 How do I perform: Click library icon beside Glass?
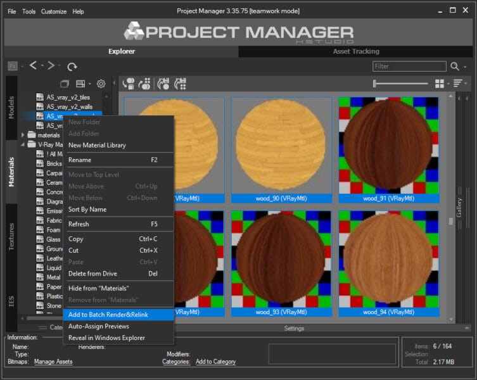pos(40,239)
